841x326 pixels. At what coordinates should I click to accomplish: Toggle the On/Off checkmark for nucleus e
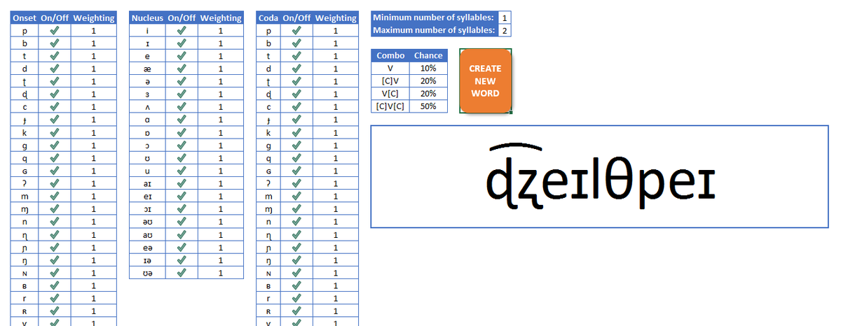182,56
